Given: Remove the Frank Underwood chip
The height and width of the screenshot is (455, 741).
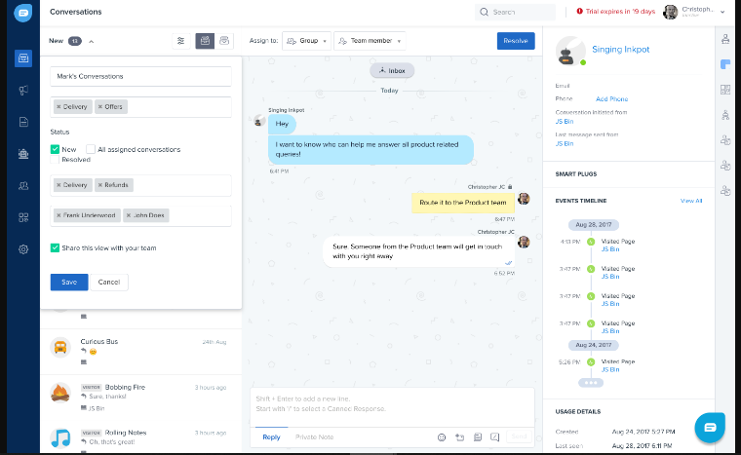Looking at the screenshot, I should [58, 215].
